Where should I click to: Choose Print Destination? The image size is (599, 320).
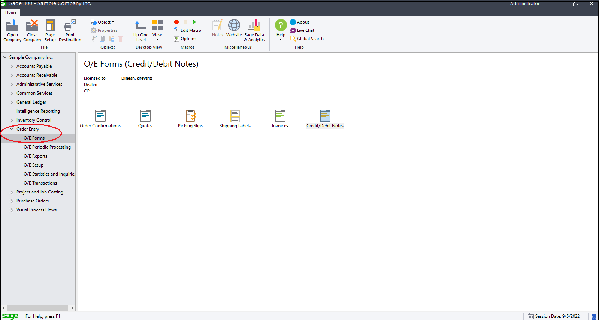point(70,31)
